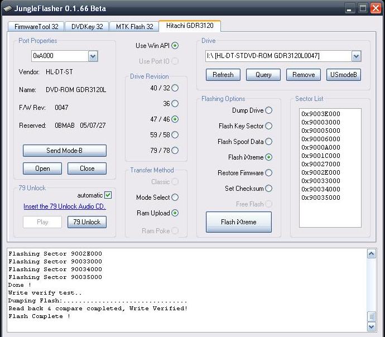Image resolution: width=385 pixels, height=337 pixels.
Task: Click the 'Read back & compare completed' log line
Action: (98, 309)
